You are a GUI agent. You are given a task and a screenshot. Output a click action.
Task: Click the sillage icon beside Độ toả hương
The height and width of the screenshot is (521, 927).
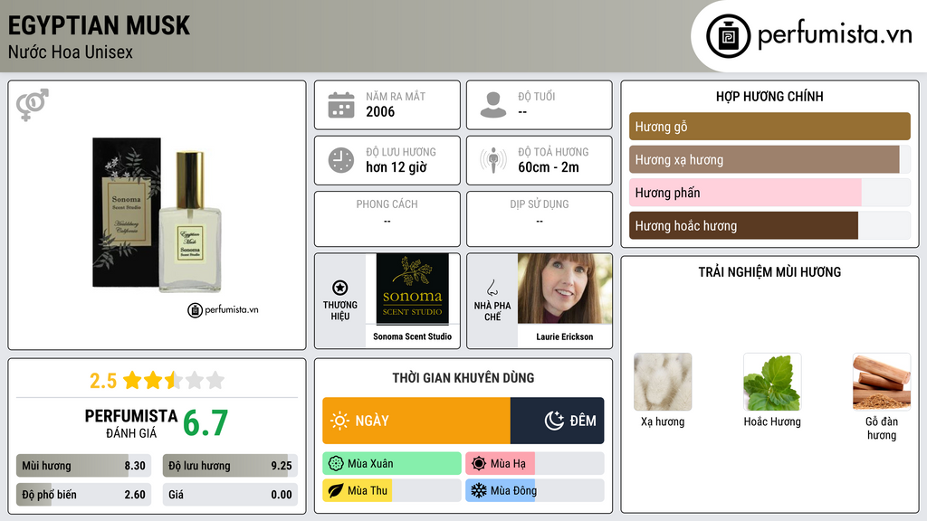493,160
